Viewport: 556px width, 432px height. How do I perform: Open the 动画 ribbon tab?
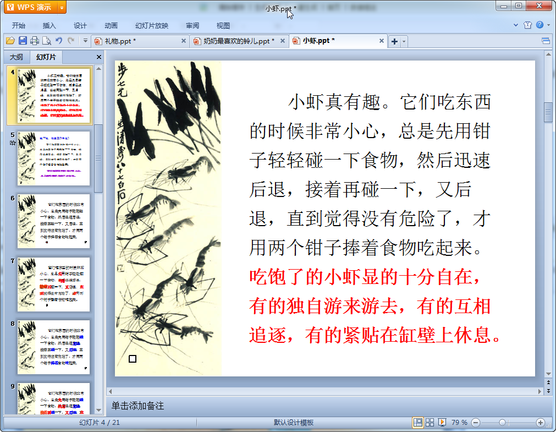click(x=111, y=25)
